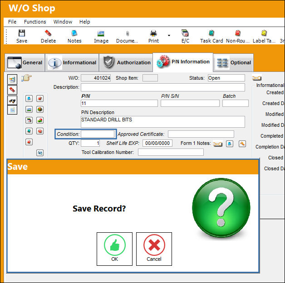The width and height of the screenshot is (285, 283).
Task: Click the envelope icon beside Status field
Action: 256,78
